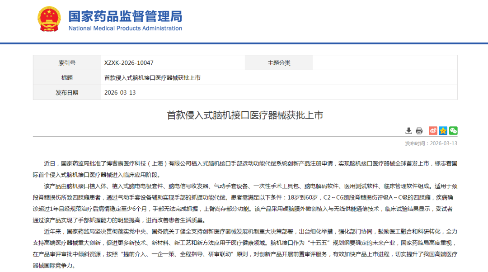
Task: Click the paragraph beginning with 近年来
Action: [245, 248]
